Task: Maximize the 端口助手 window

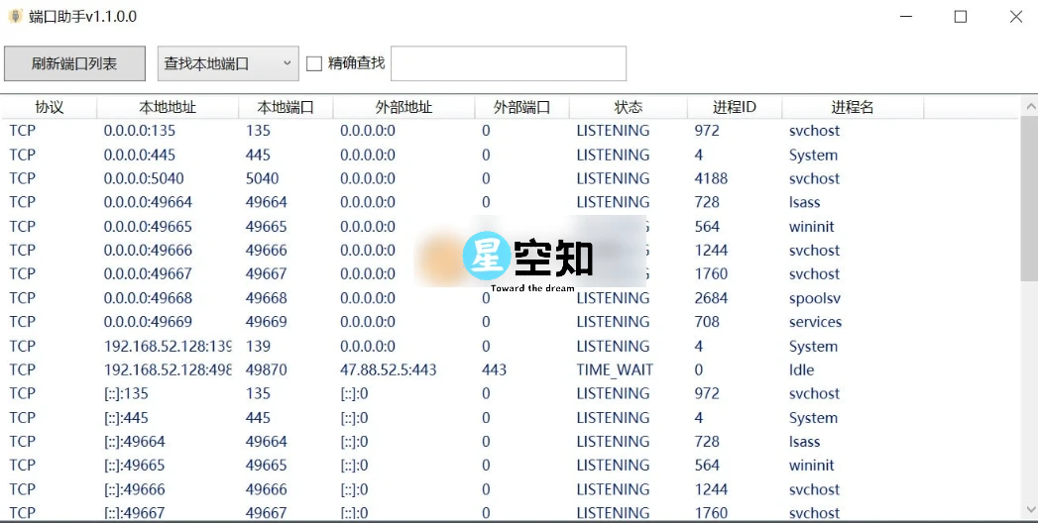Action: 961,17
